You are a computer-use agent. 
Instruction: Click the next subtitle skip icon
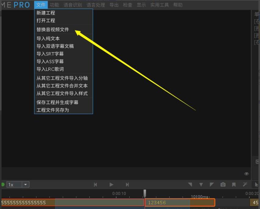click(x=127, y=185)
